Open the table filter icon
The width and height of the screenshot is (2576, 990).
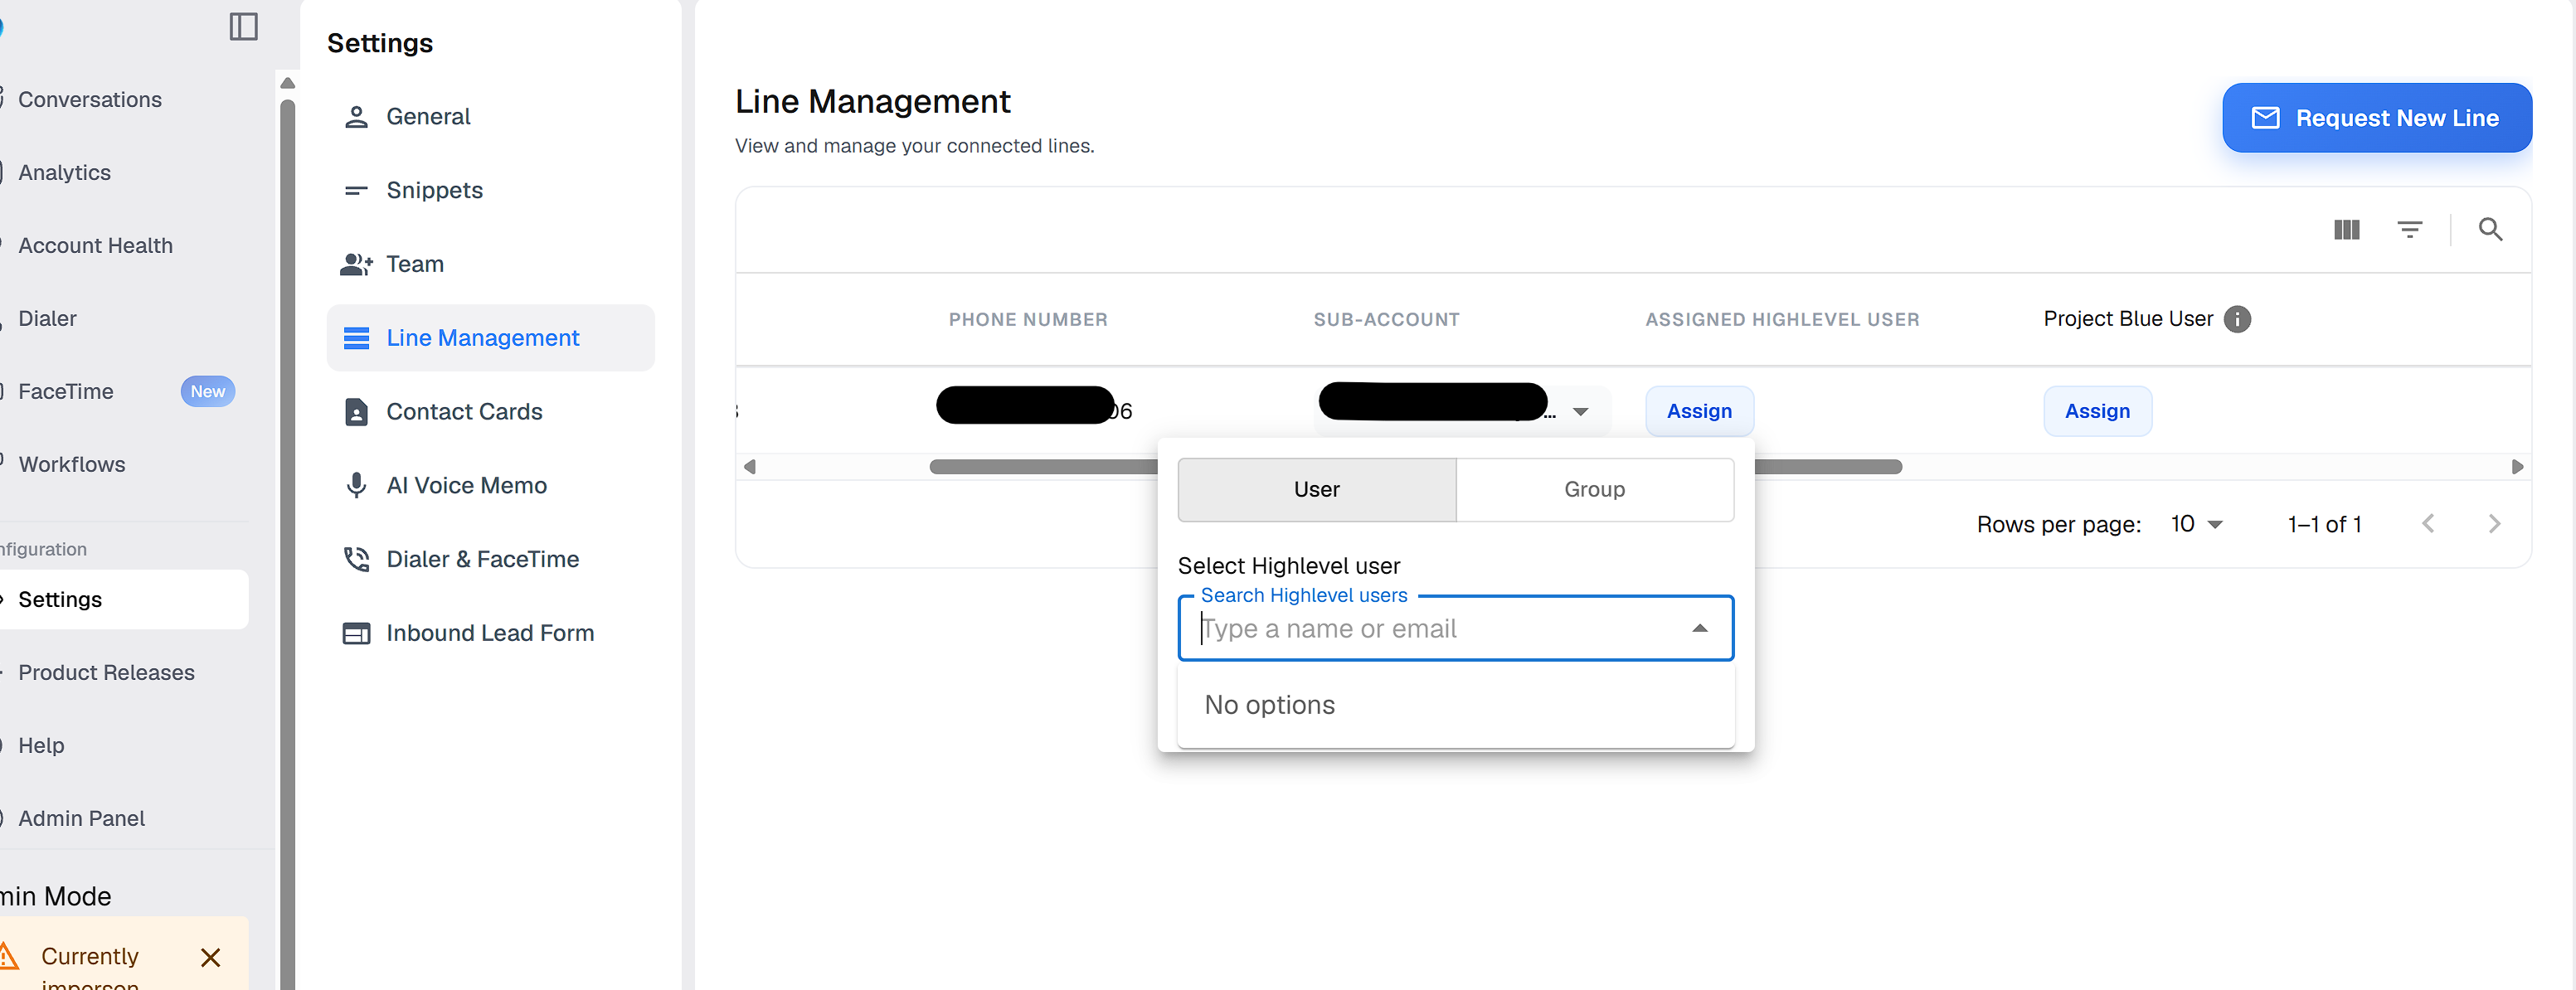pos(2409,230)
